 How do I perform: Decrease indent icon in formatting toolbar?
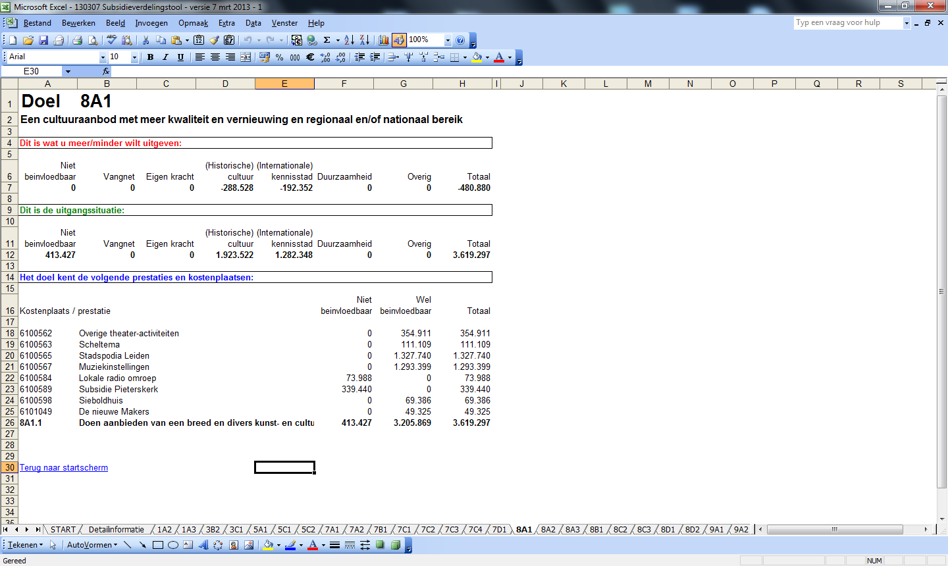pos(359,57)
